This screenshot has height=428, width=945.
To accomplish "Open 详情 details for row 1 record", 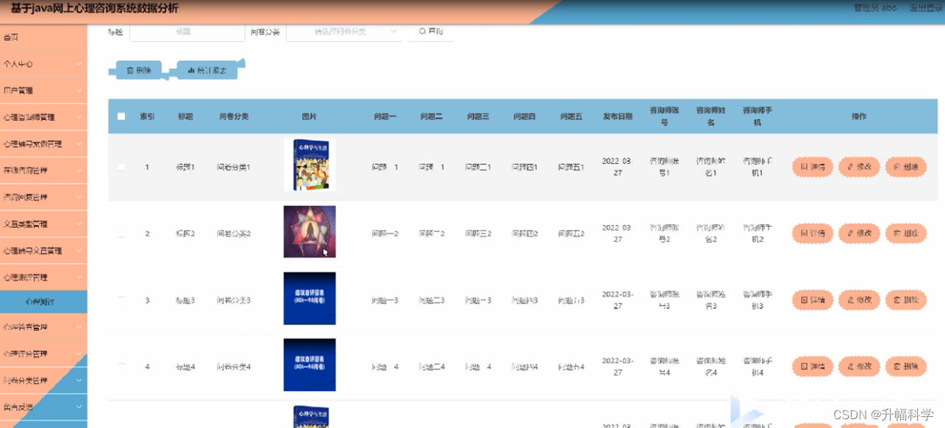I will [x=812, y=167].
